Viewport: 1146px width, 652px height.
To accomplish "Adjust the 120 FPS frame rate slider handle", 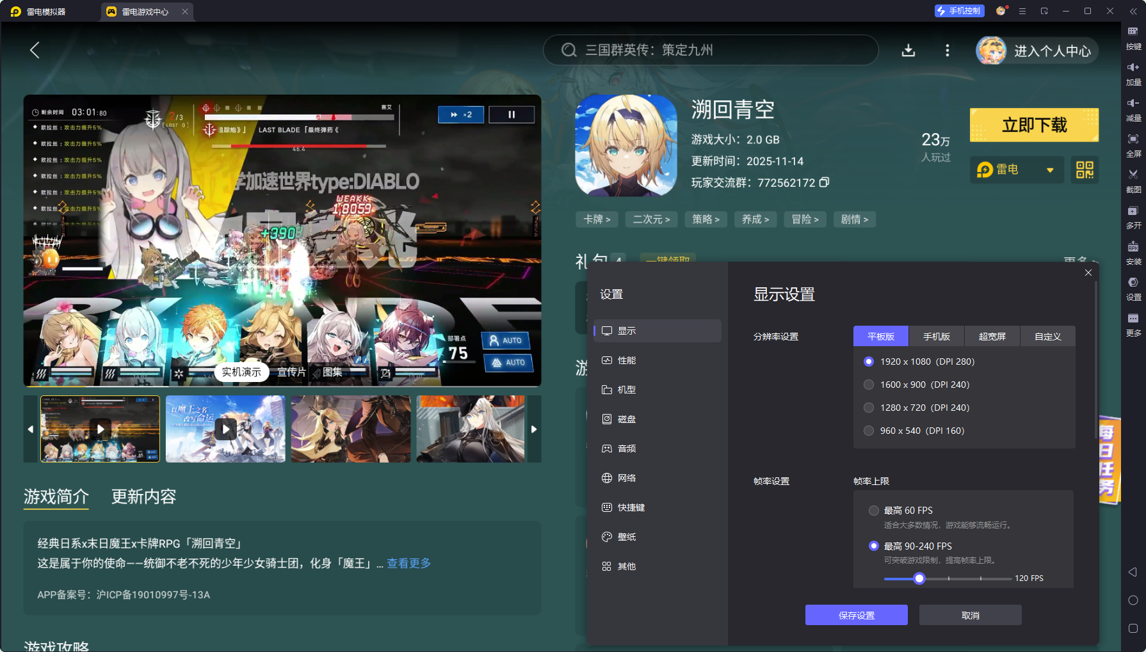I will click(919, 578).
